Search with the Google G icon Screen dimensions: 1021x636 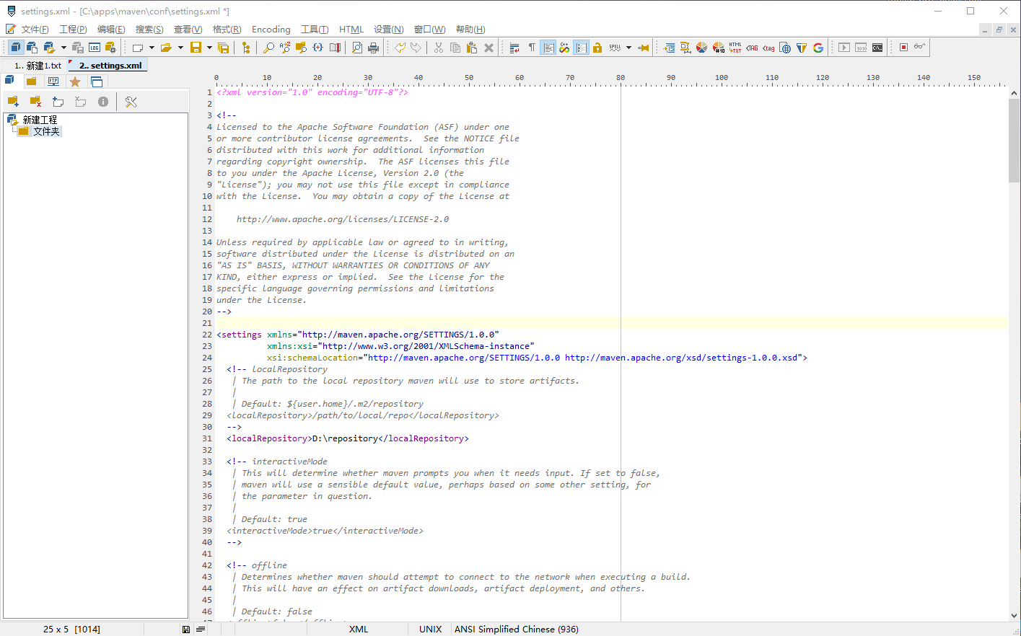coord(818,48)
